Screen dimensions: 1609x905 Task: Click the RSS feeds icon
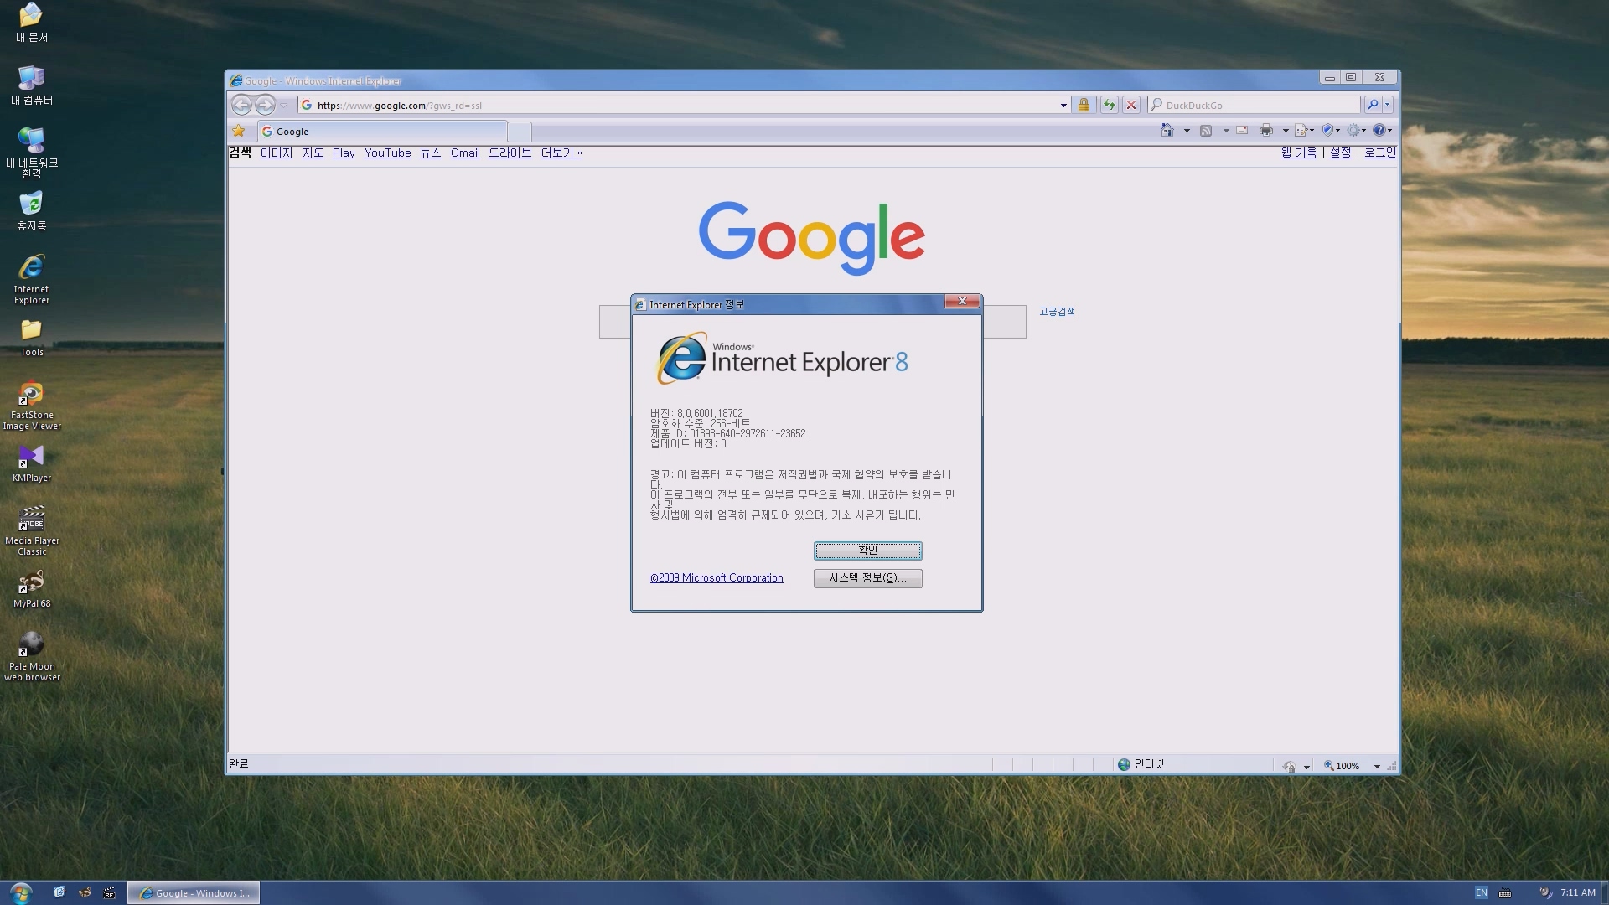[x=1206, y=130]
